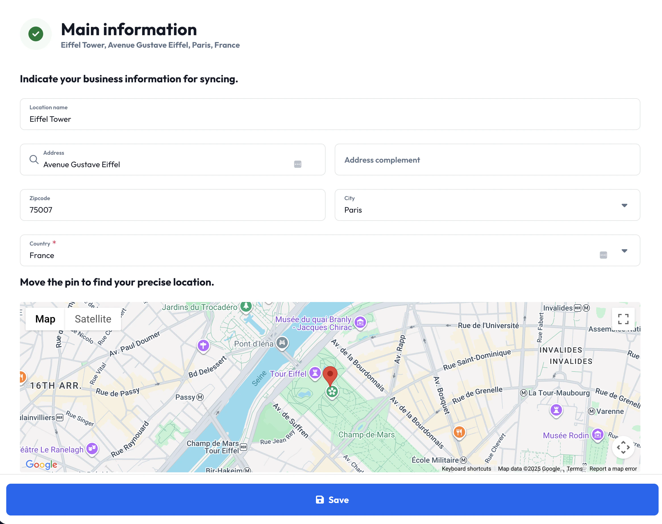Screen dimensions: 662x524
Task: Save the location information
Action: pos(332,500)
